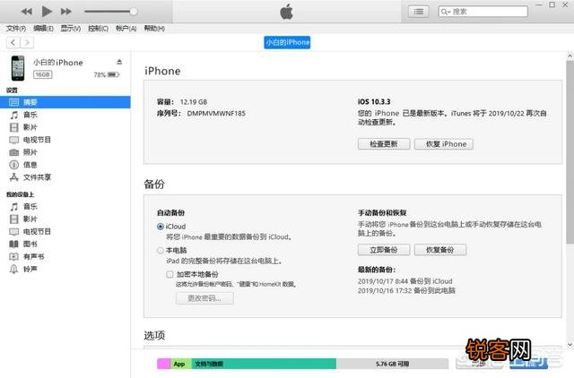
Task: Open the 控制(C) menu
Action: 98,28
